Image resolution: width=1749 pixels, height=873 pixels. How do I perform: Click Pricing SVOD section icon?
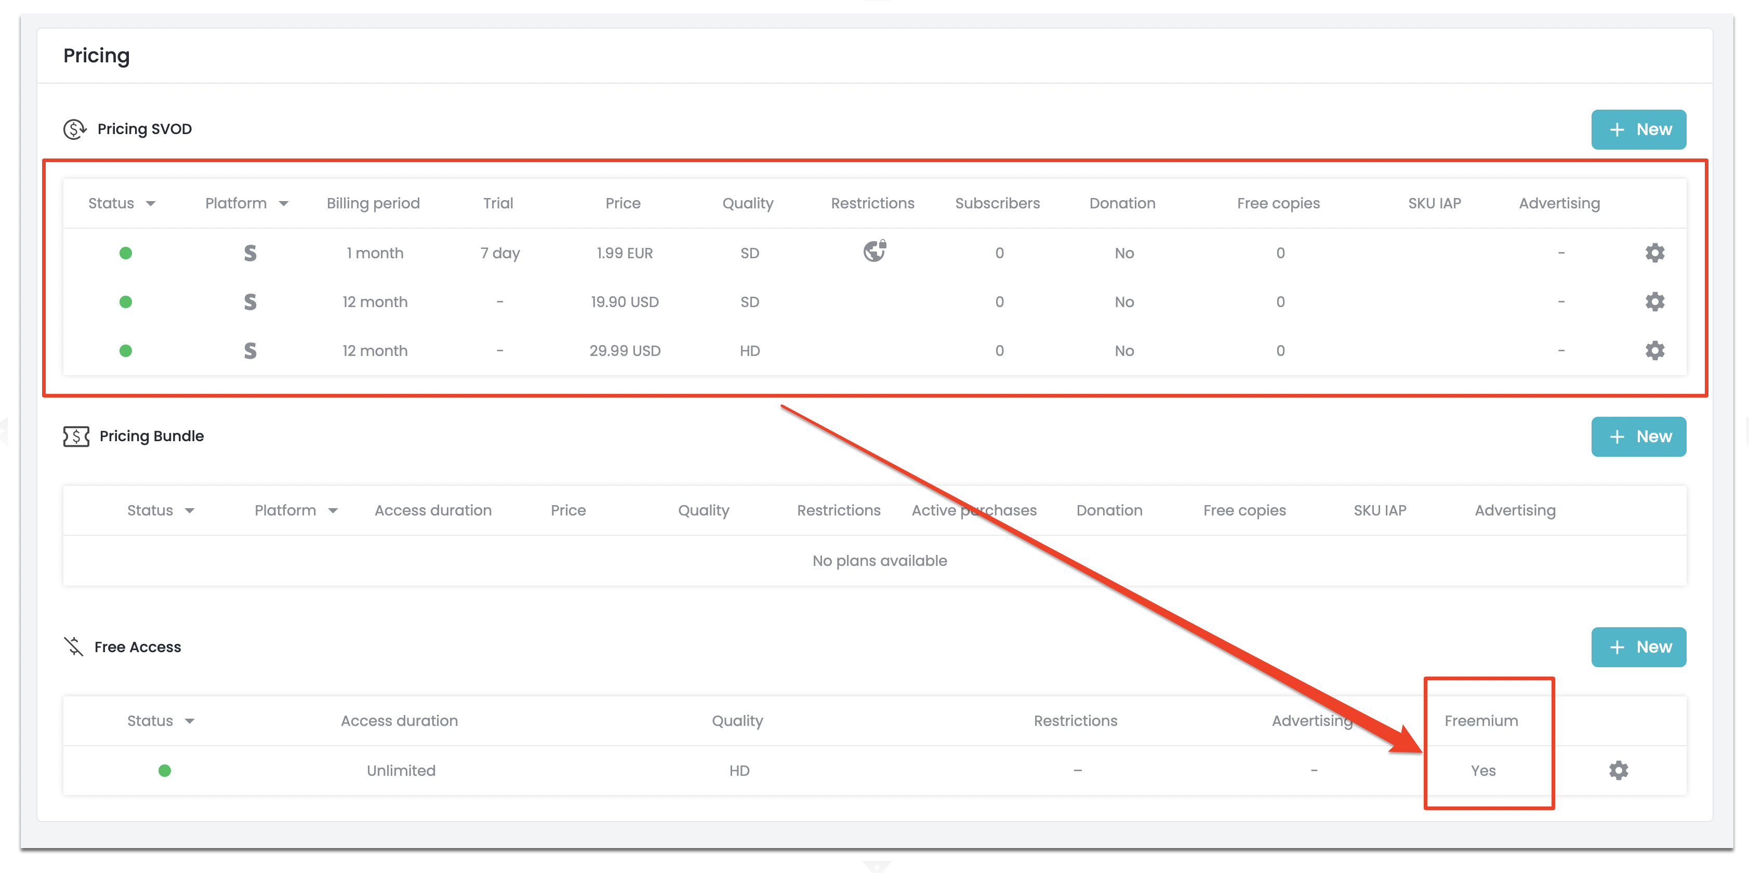coord(75,129)
